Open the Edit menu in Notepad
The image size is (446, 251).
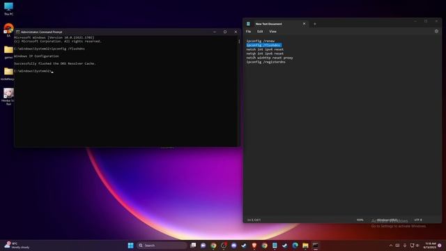(x=260, y=31)
